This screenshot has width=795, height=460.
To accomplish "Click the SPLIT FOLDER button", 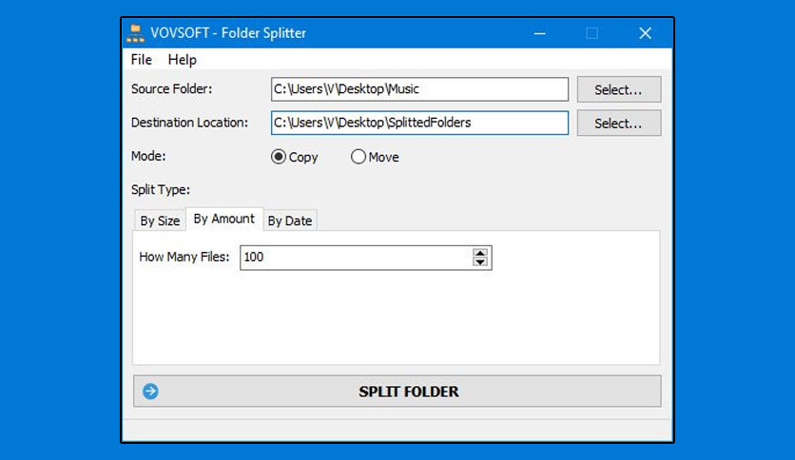I will [x=397, y=392].
